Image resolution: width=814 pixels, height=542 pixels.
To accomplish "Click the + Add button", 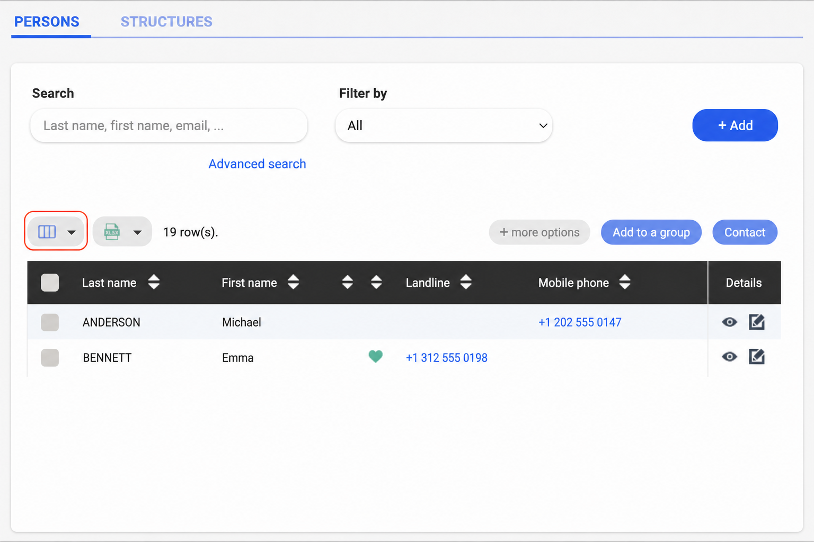I will [735, 125].
